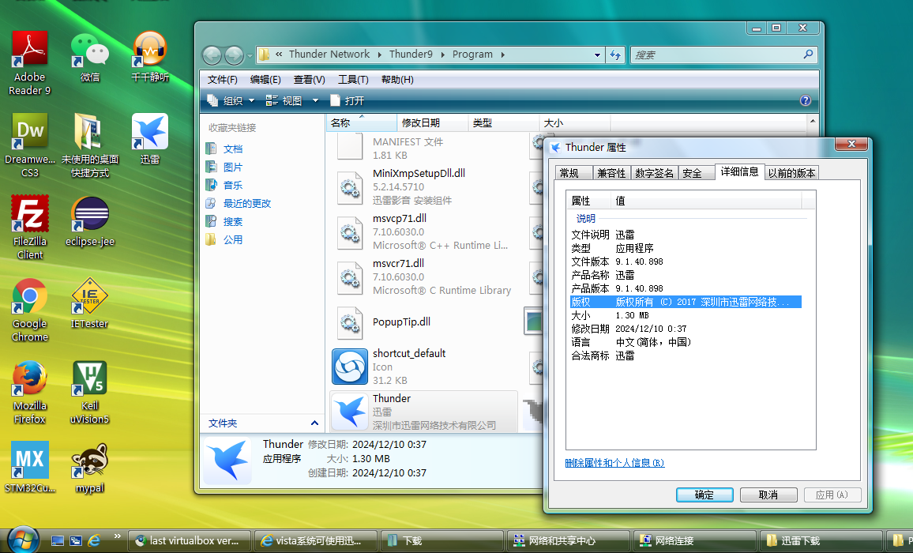This screenshot has width=913, height=553.
Task: Open recent pages dropdown beside navigation arrows
Action: tap(250, 56)
